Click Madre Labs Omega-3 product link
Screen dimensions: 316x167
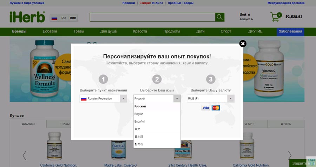(x=120, y=165)
